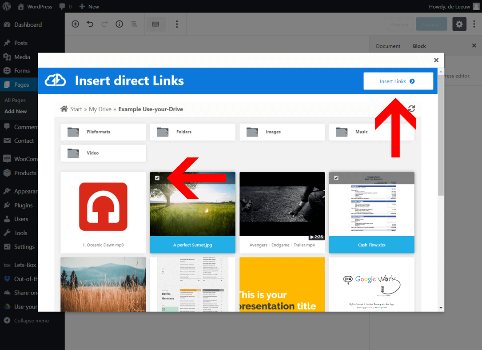Show content structure info icon
The image size is (482, 350).
tap(119, 24)
